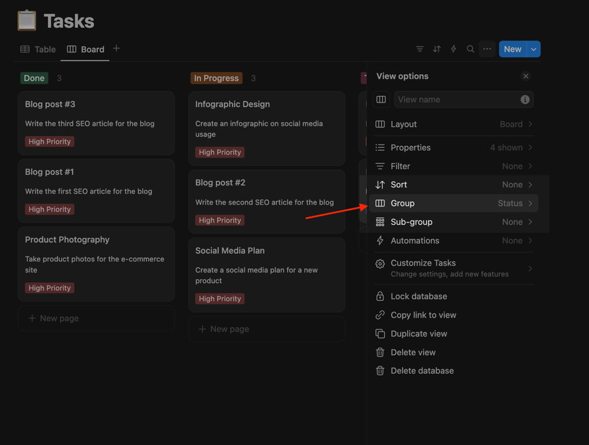This screenshot has width=589, height=445.
Task: Click the blue New button
Action: point(512,49)
